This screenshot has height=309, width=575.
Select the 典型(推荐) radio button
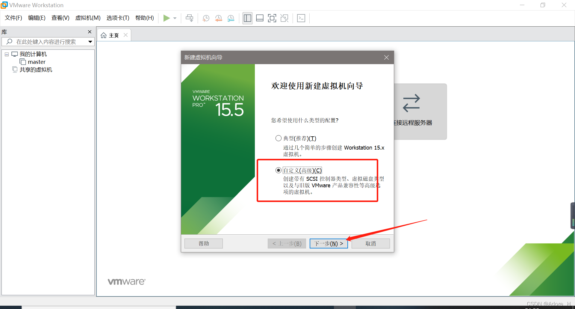click(279, 138)
